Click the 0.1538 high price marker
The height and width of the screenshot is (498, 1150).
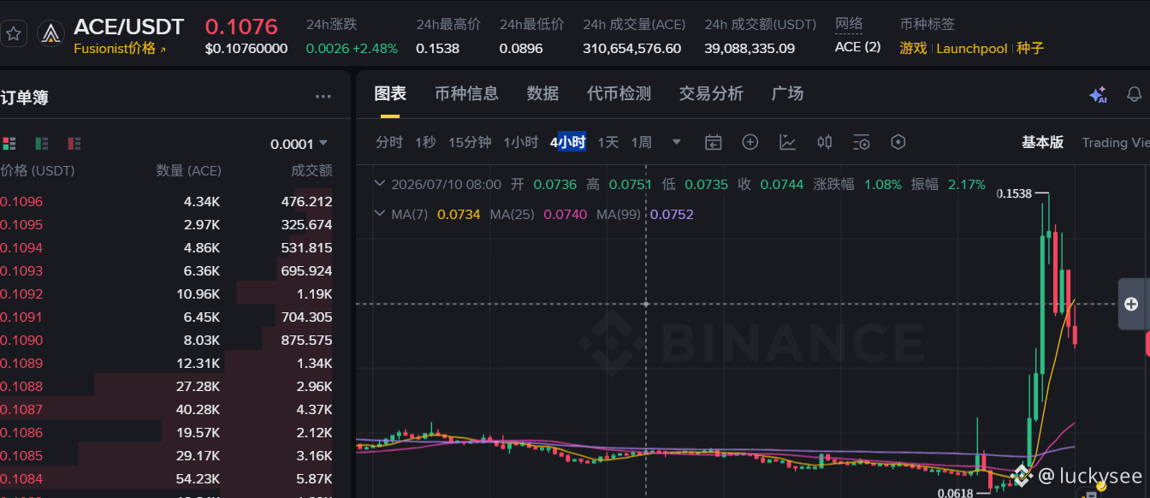point(1014,194)
